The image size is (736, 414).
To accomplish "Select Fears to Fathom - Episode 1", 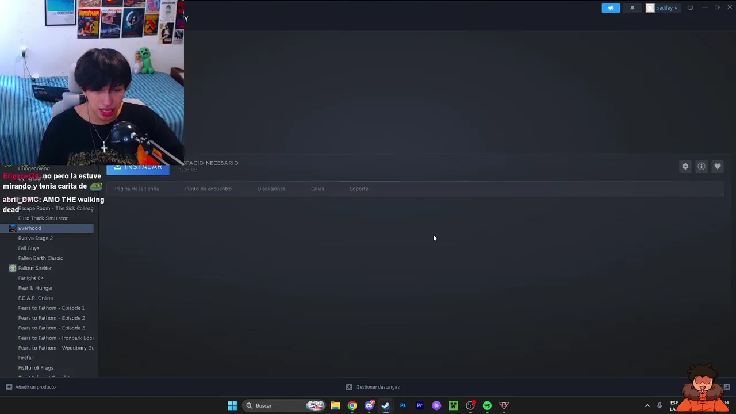I will tap(52, 308).
